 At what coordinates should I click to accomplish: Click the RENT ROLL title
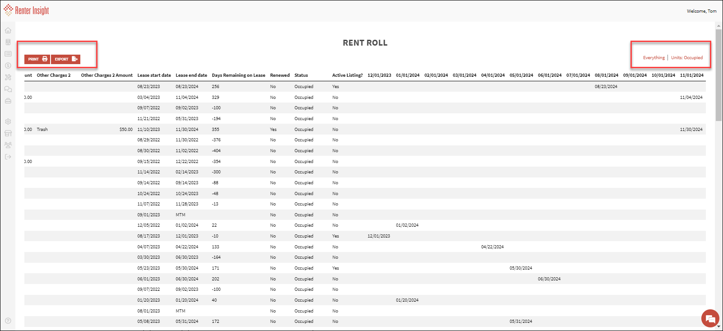(x=365, y=43)
